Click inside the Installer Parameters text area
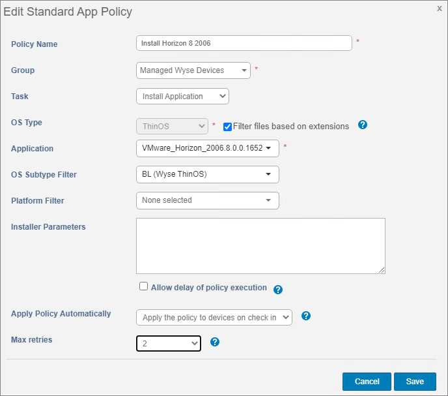 pos(260,245)
